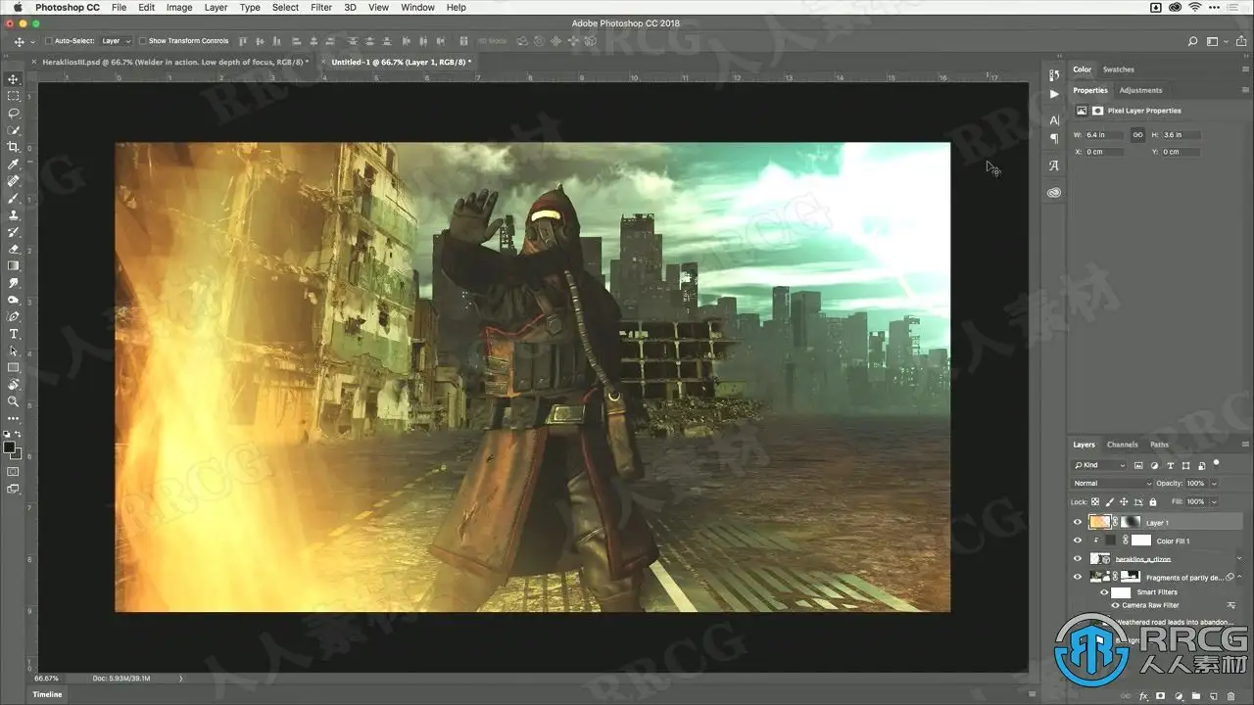
Task: Select the Brush tool
Action: [x=14, y=198]
